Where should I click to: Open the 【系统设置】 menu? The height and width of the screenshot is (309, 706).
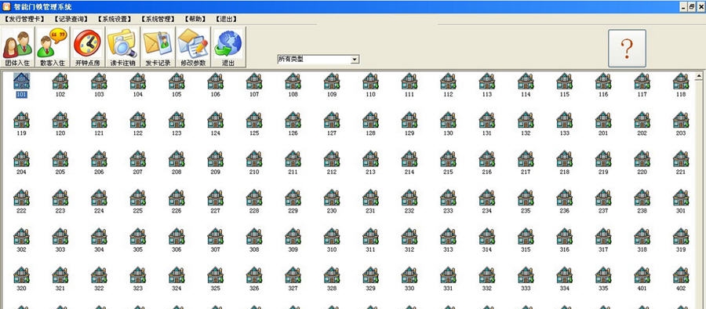click(115, 19)
